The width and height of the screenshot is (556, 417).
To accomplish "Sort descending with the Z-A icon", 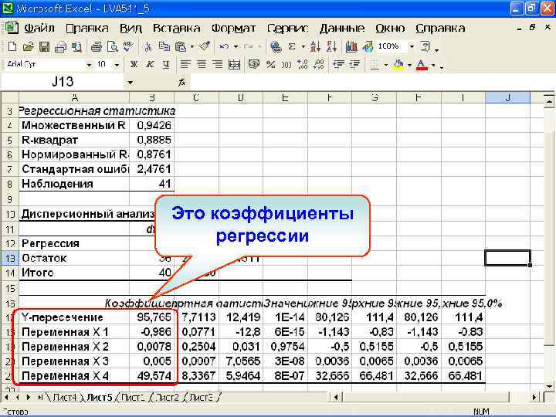I will pyautogui.click(x=331, y=46).
